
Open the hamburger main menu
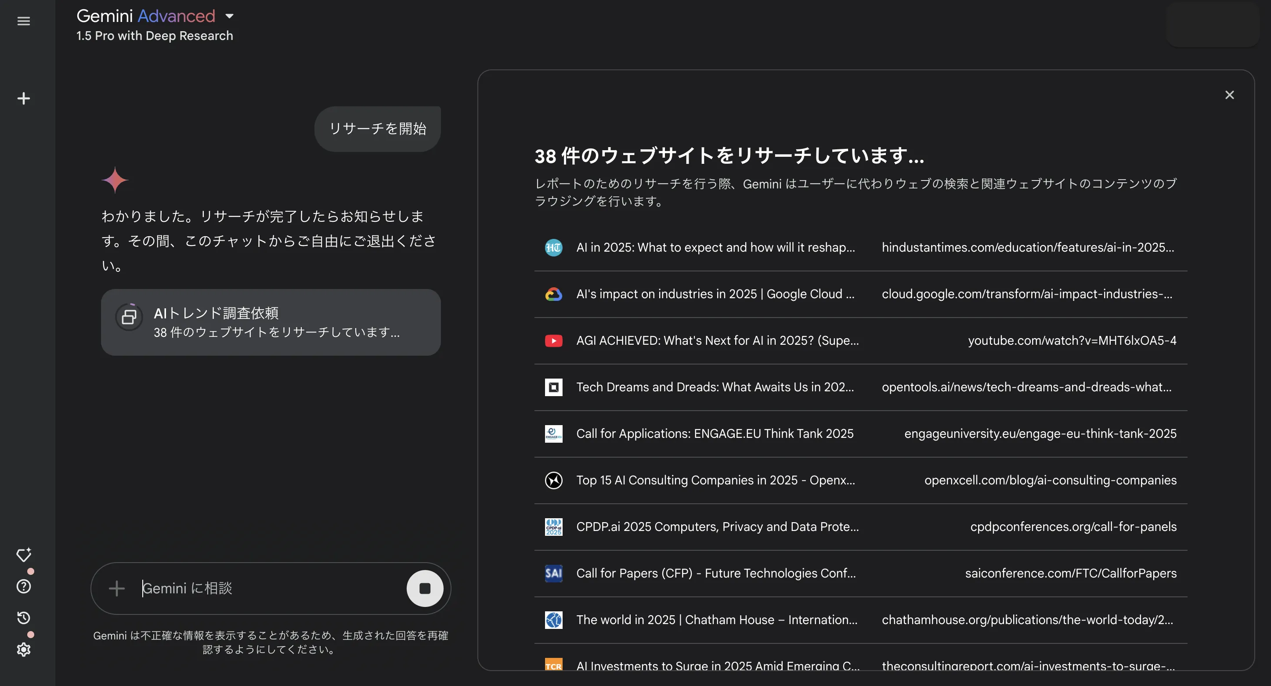click(x=24, y=21)
